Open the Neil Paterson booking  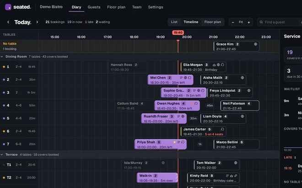[240, 105]
